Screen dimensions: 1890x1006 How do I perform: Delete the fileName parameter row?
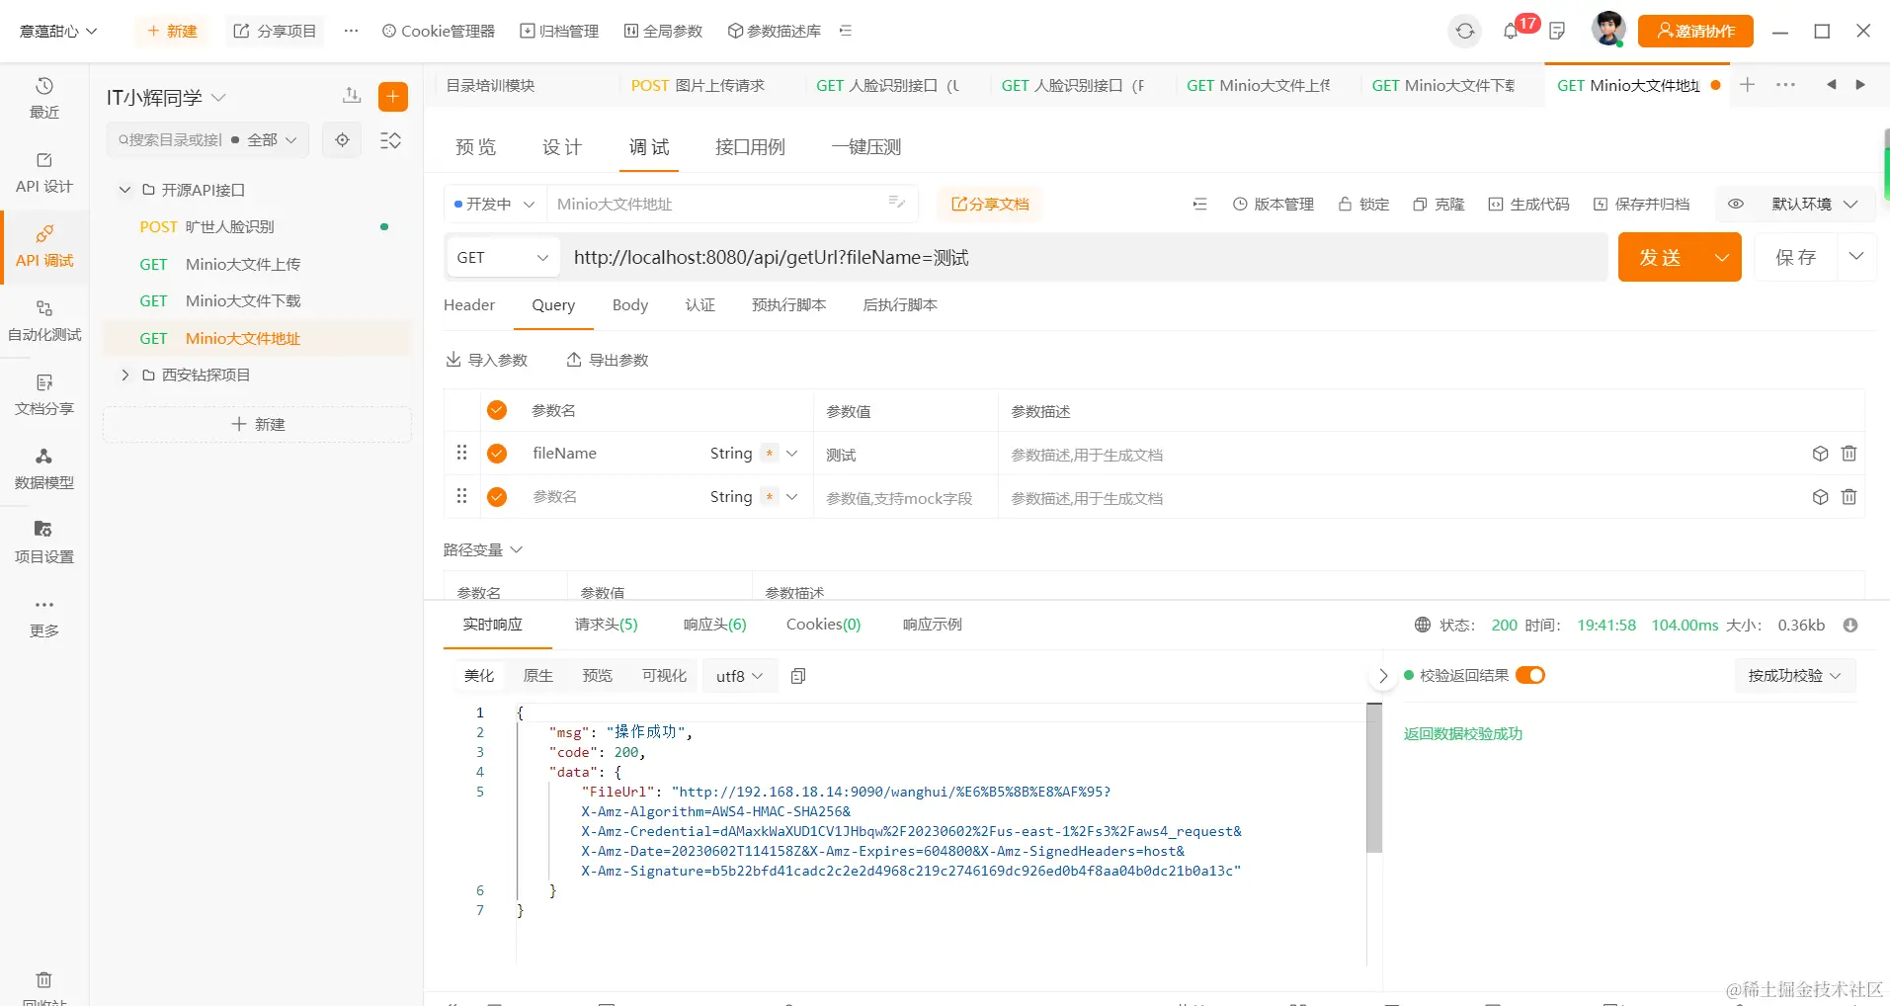(x=1849, y=454)
